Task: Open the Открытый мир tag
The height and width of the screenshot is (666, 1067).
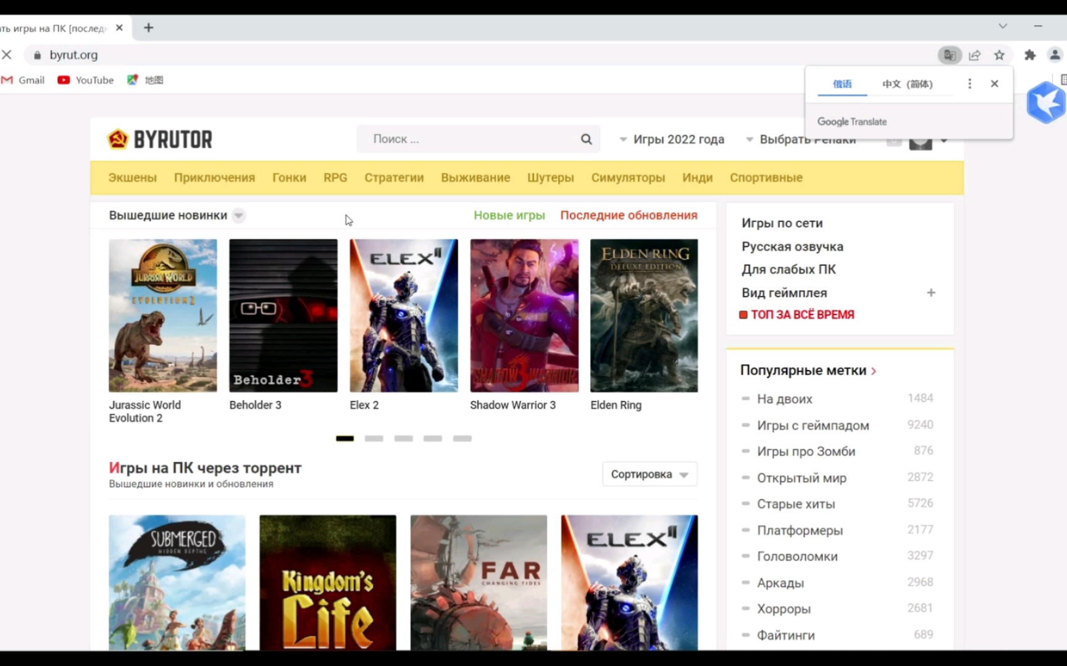Action: 801,478
